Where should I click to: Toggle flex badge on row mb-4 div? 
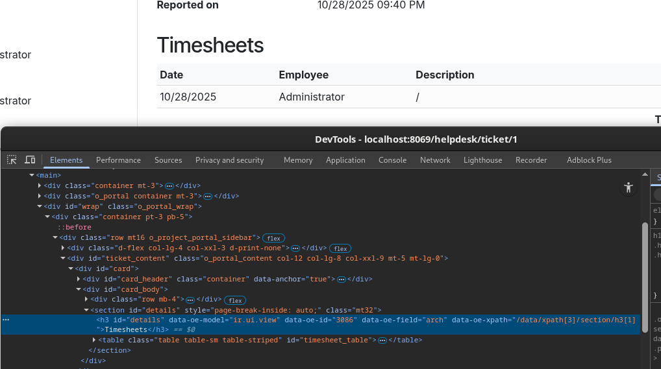point(235,300)
